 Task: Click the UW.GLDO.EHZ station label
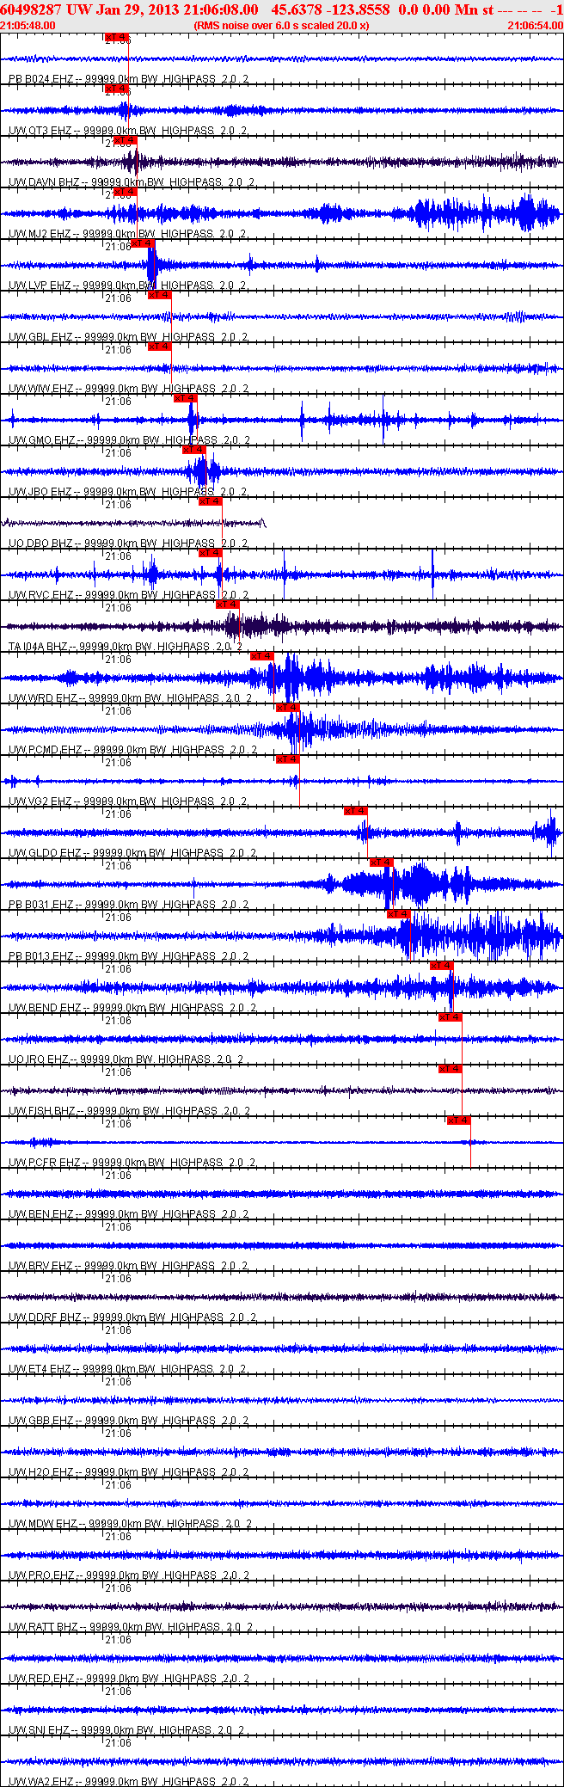(x=45, y=853)
